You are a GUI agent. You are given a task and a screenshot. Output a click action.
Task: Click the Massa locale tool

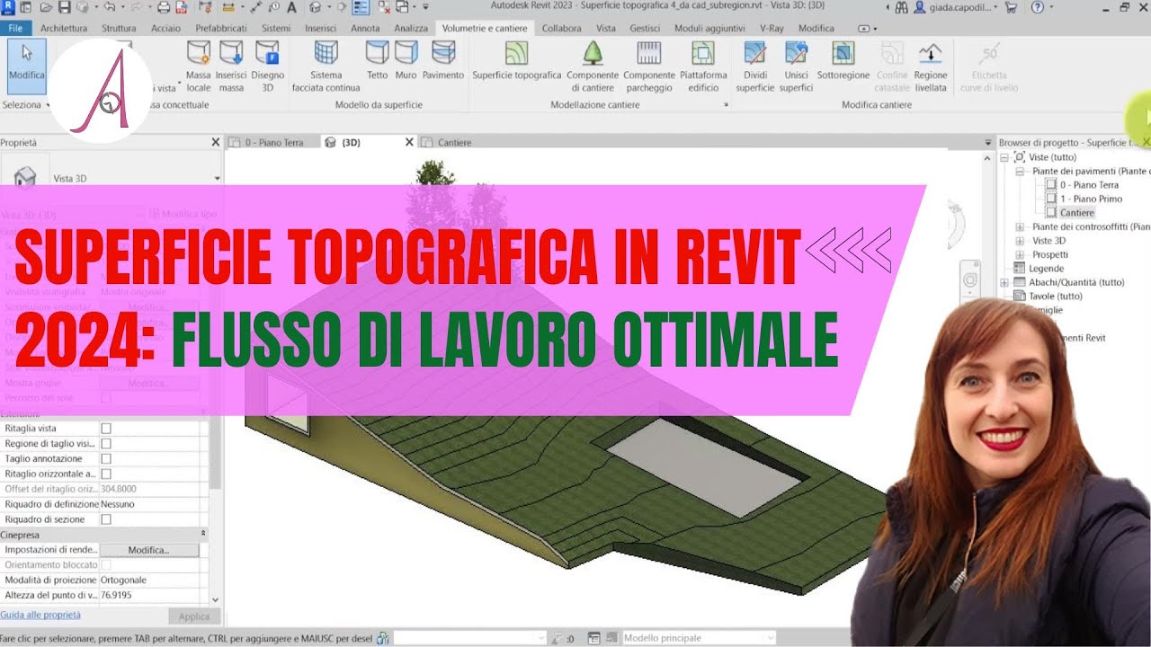coord(198,66)
